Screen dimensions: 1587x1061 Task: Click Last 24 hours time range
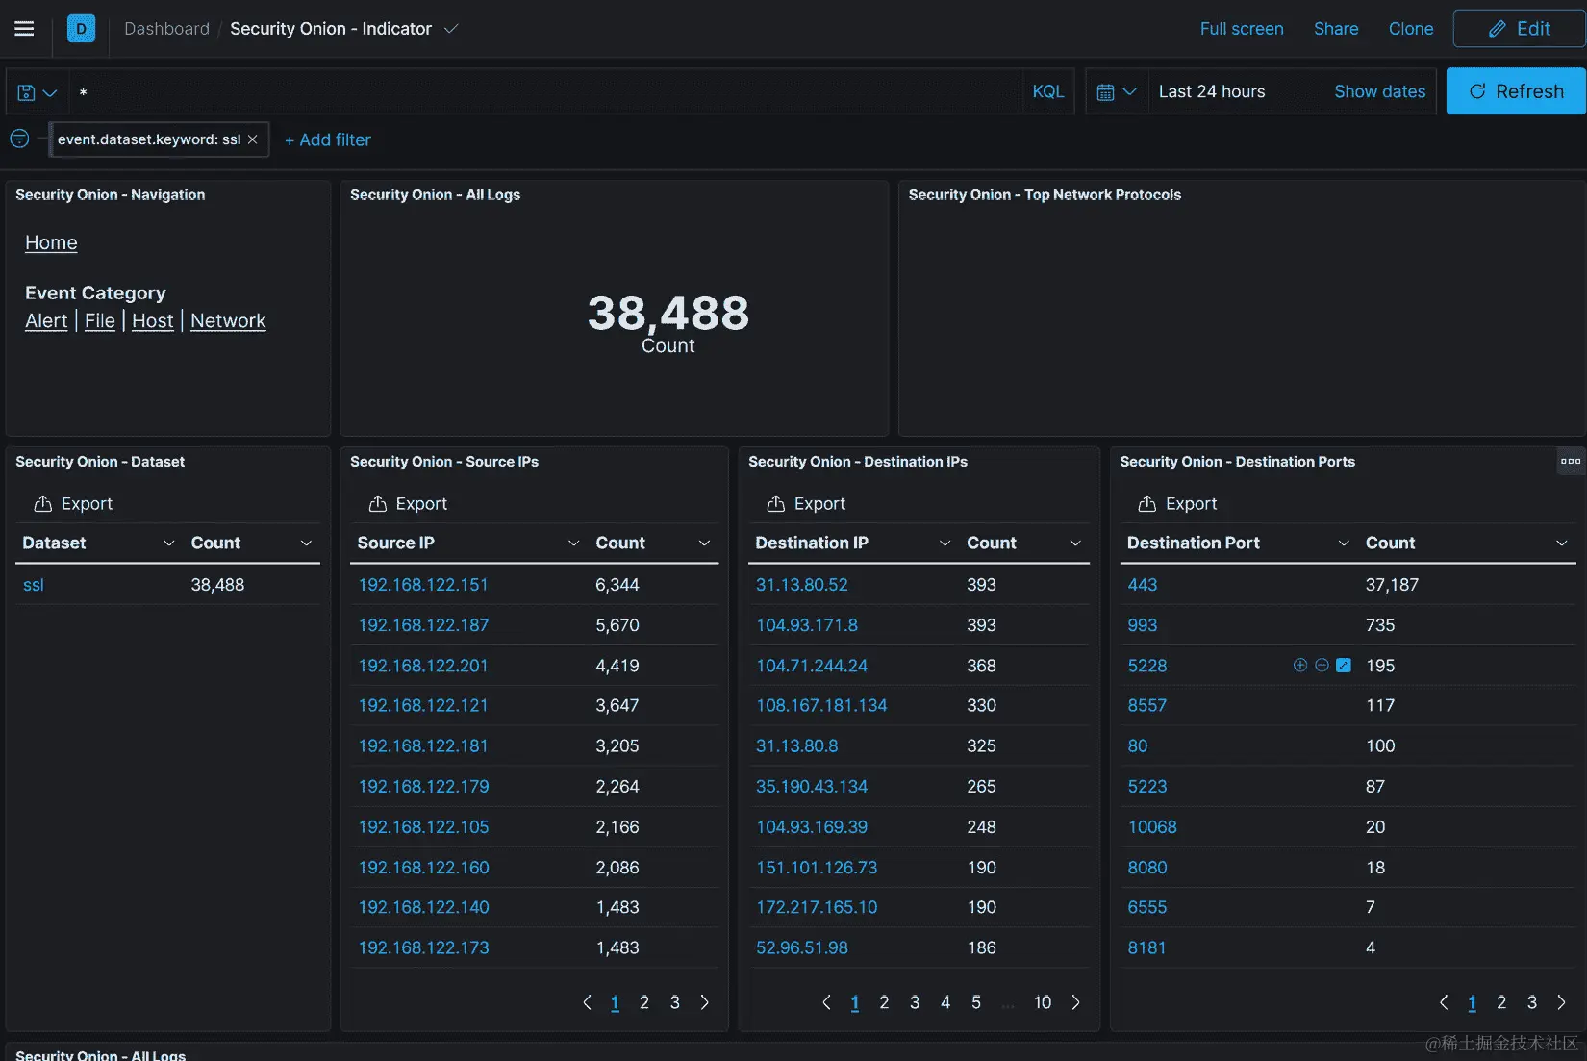[1212, 91]
